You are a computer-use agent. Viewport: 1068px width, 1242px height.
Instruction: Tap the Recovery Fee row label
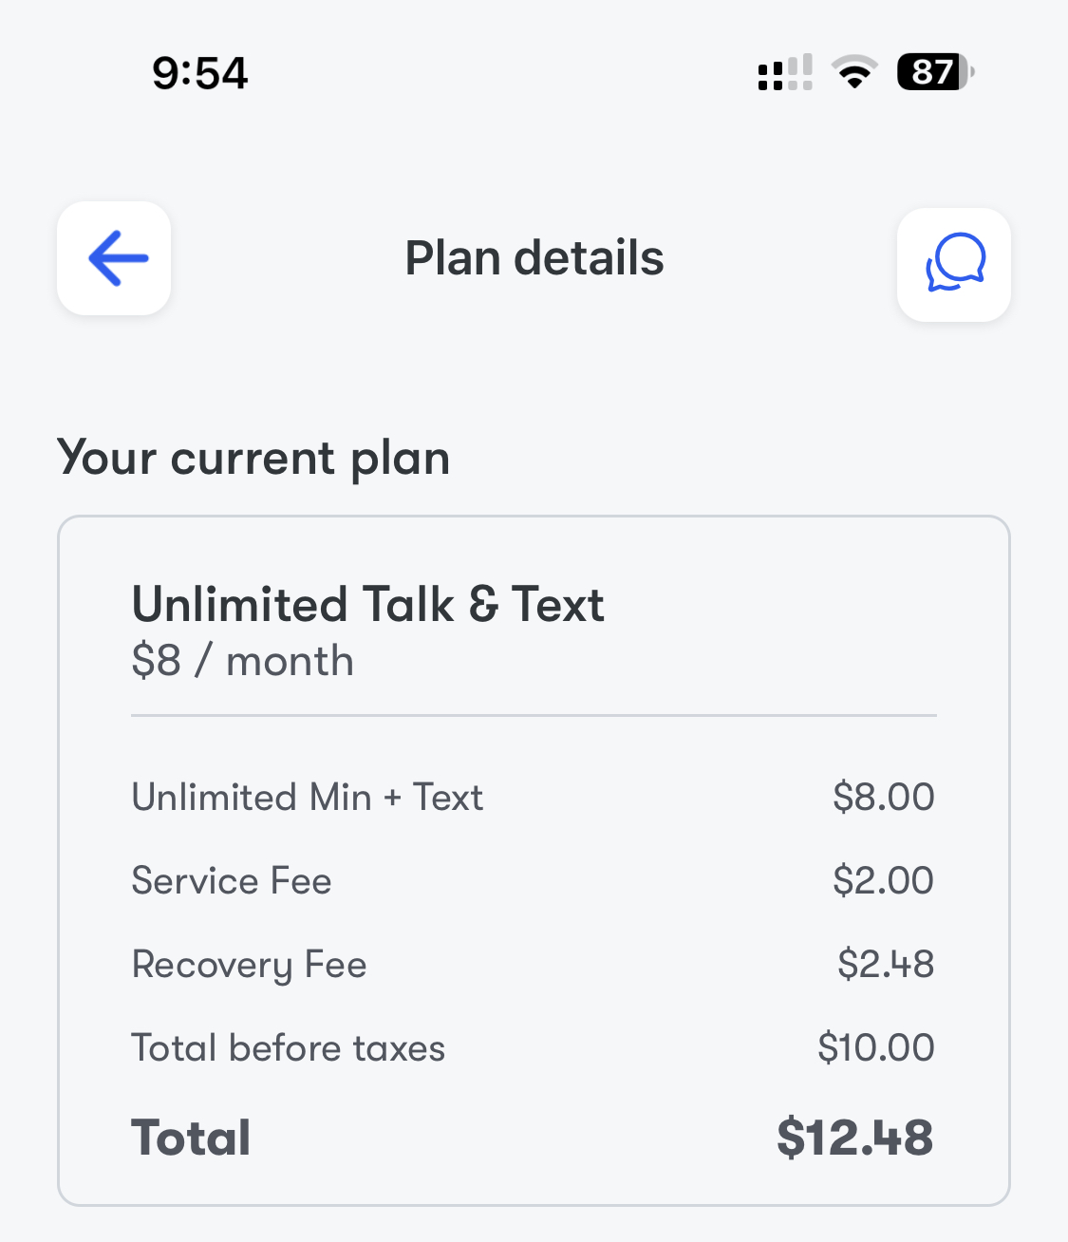[x=249, y=965]
